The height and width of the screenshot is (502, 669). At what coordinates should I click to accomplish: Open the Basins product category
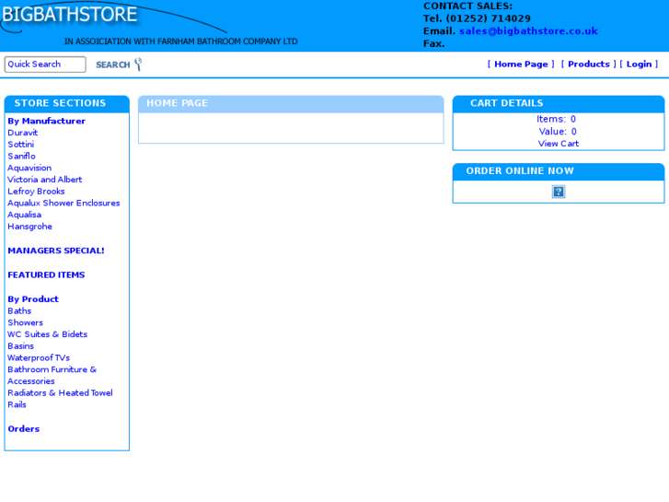pyautogui.click(x=21, y=346)
